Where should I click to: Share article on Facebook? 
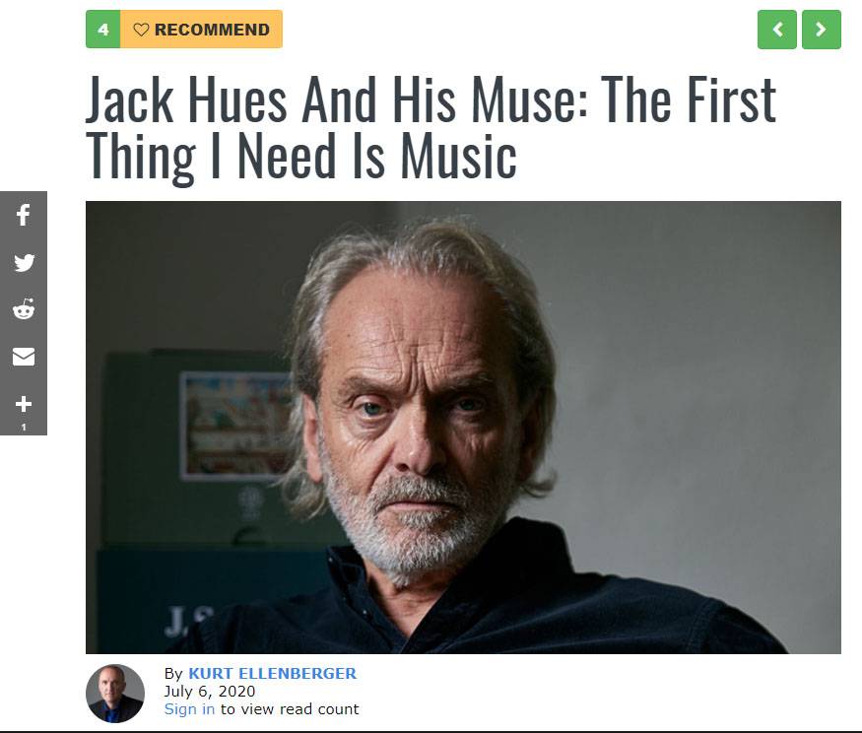(x=23, y=215)
